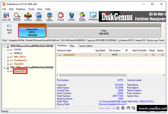Viewport: 168px width, 114px height.
Task: Open the Help menu
Action: point(48,9)
